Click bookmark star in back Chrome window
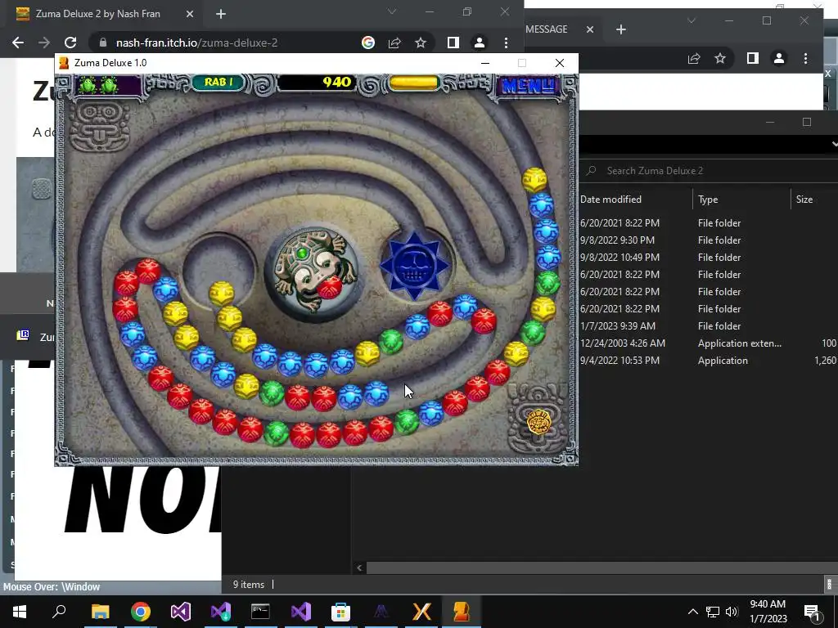The height and width of the screenshot is (628, 838). (x=720, y=58)
